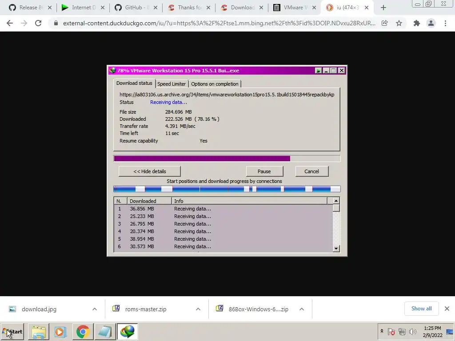Open 86Box-Windows zip from downloads bar

[x=258, y=309]
